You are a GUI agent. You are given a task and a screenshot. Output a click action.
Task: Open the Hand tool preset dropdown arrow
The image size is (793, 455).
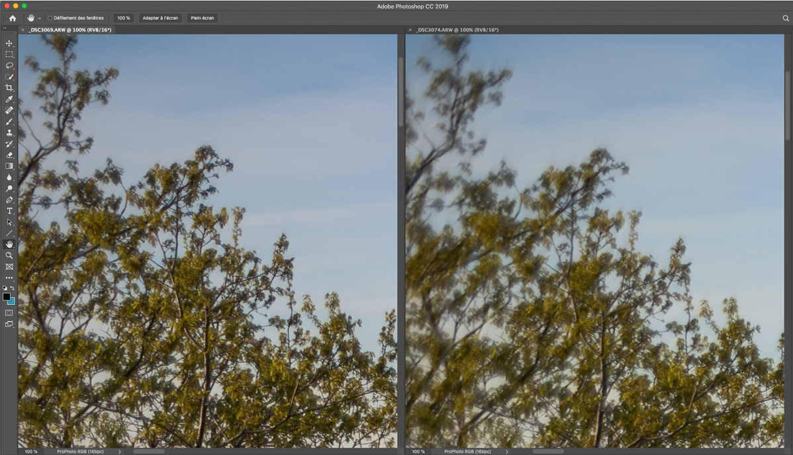(39, 19)
